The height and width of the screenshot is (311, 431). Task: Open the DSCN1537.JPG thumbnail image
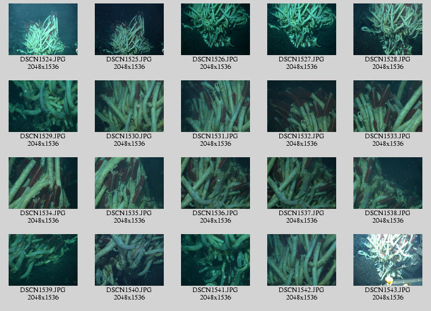(302, 183)
